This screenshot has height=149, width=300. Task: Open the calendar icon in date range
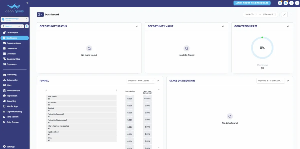pos(275,14)
